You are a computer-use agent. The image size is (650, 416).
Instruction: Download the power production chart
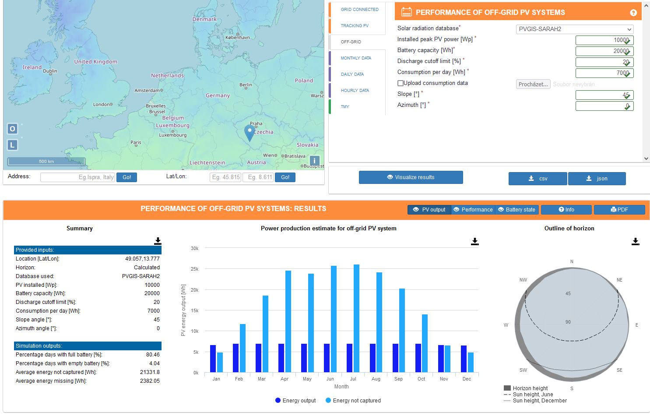pyautogui.click(x=474, y=241)
